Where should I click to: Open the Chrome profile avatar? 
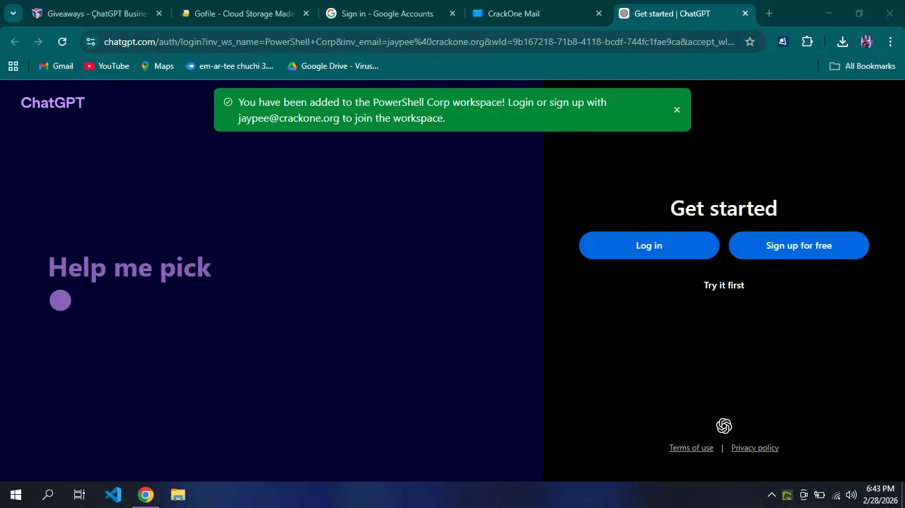coord(867,42)
